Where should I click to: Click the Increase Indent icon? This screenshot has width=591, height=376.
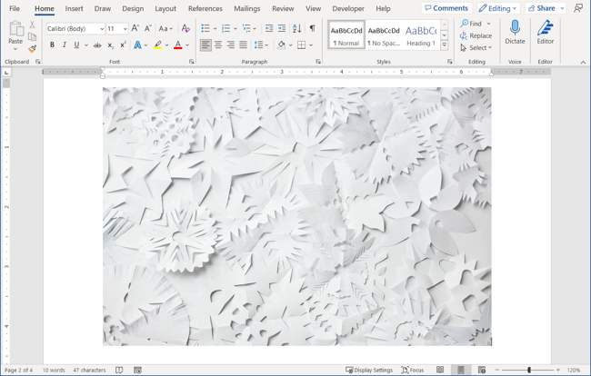coord(281,28)
